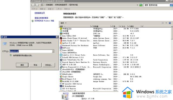Open the 文件 (File) menu
173x100 pixels.
[x=35, y=9]
